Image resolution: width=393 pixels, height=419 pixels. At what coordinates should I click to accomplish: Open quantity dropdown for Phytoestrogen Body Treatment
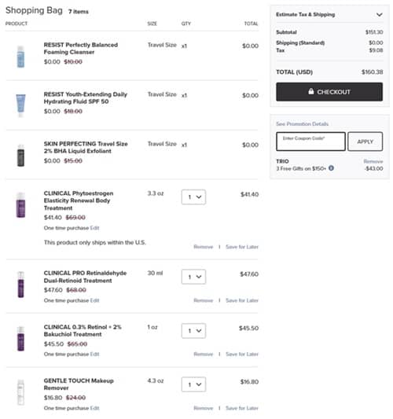click(x=193, y=197)
